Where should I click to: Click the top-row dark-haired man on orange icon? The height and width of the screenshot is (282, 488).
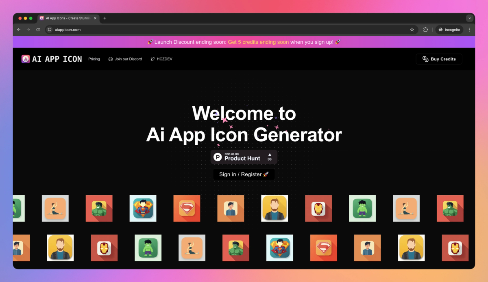coord(231,209)
